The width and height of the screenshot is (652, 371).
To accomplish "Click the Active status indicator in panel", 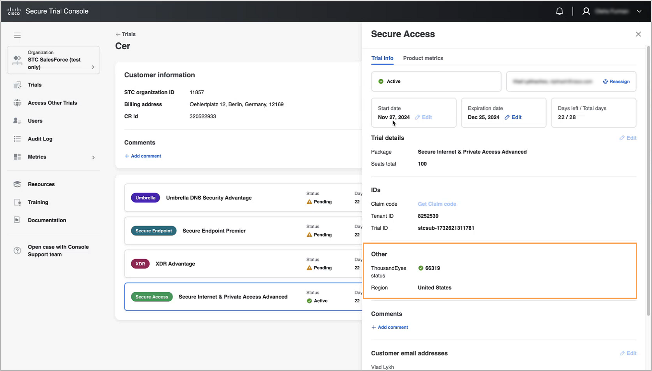I will pos(436,81).
